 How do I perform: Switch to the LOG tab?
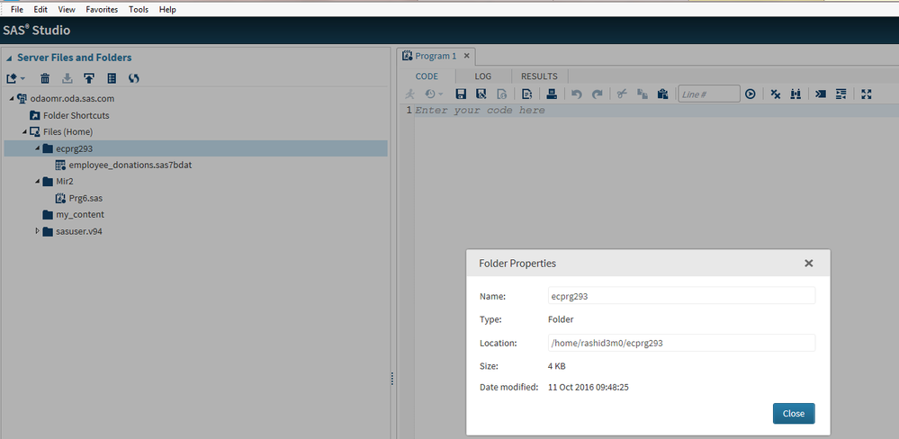pyautogui.click(x=482, y=76)
